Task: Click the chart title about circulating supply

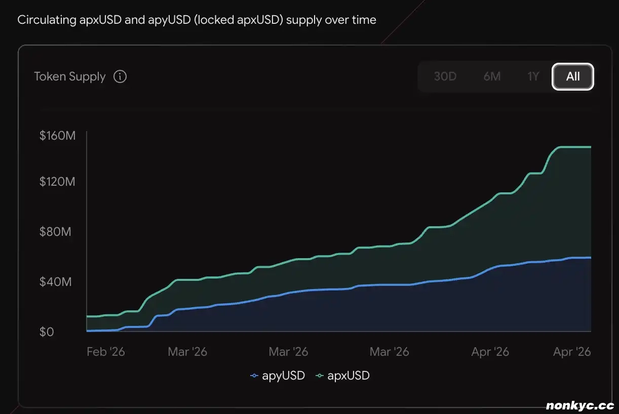Action: tap(197, 20)
